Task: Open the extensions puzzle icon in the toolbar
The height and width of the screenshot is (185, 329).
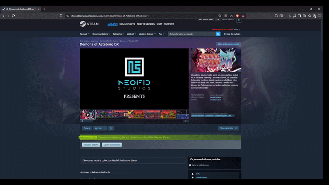Action: click(x=276, y=16)
